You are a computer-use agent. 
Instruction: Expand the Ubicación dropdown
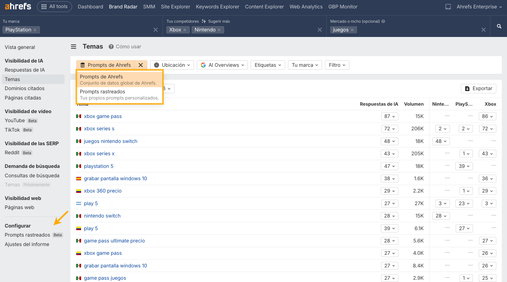point(172,65)
